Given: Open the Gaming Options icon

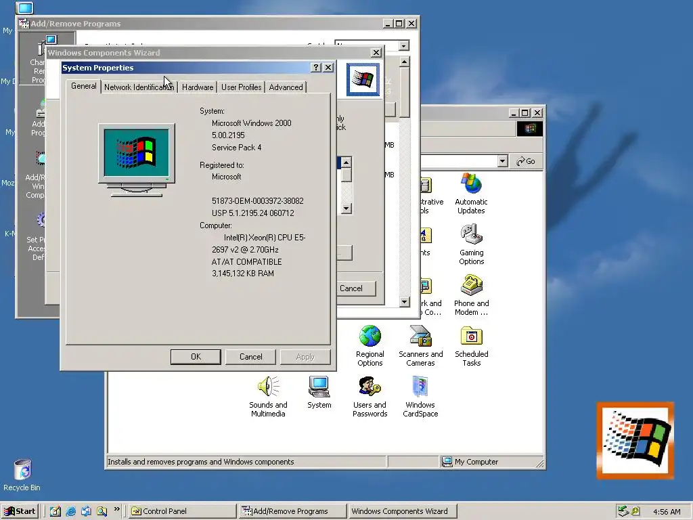Looking at the screenshot, I should click(x=471, y=244).
